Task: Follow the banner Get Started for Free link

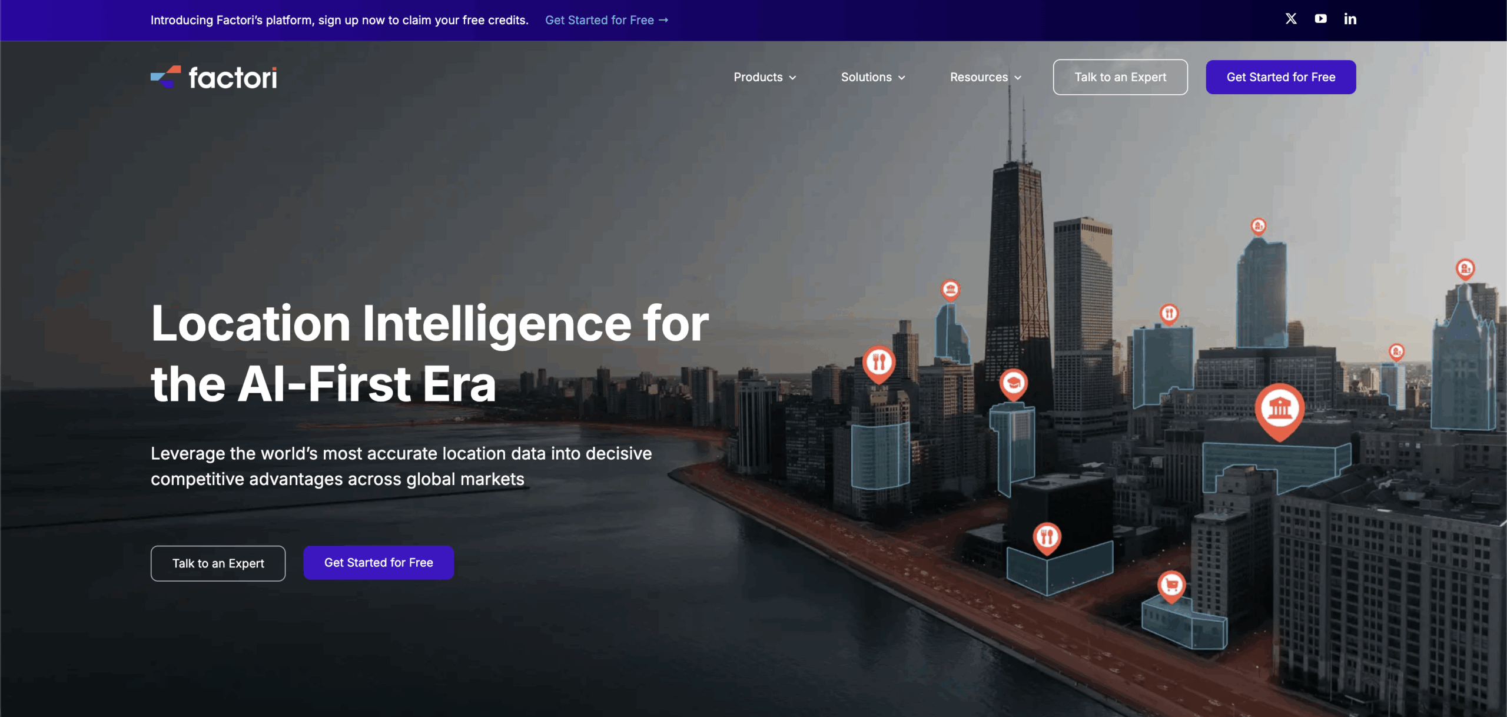Action: (x=599, y=20)
